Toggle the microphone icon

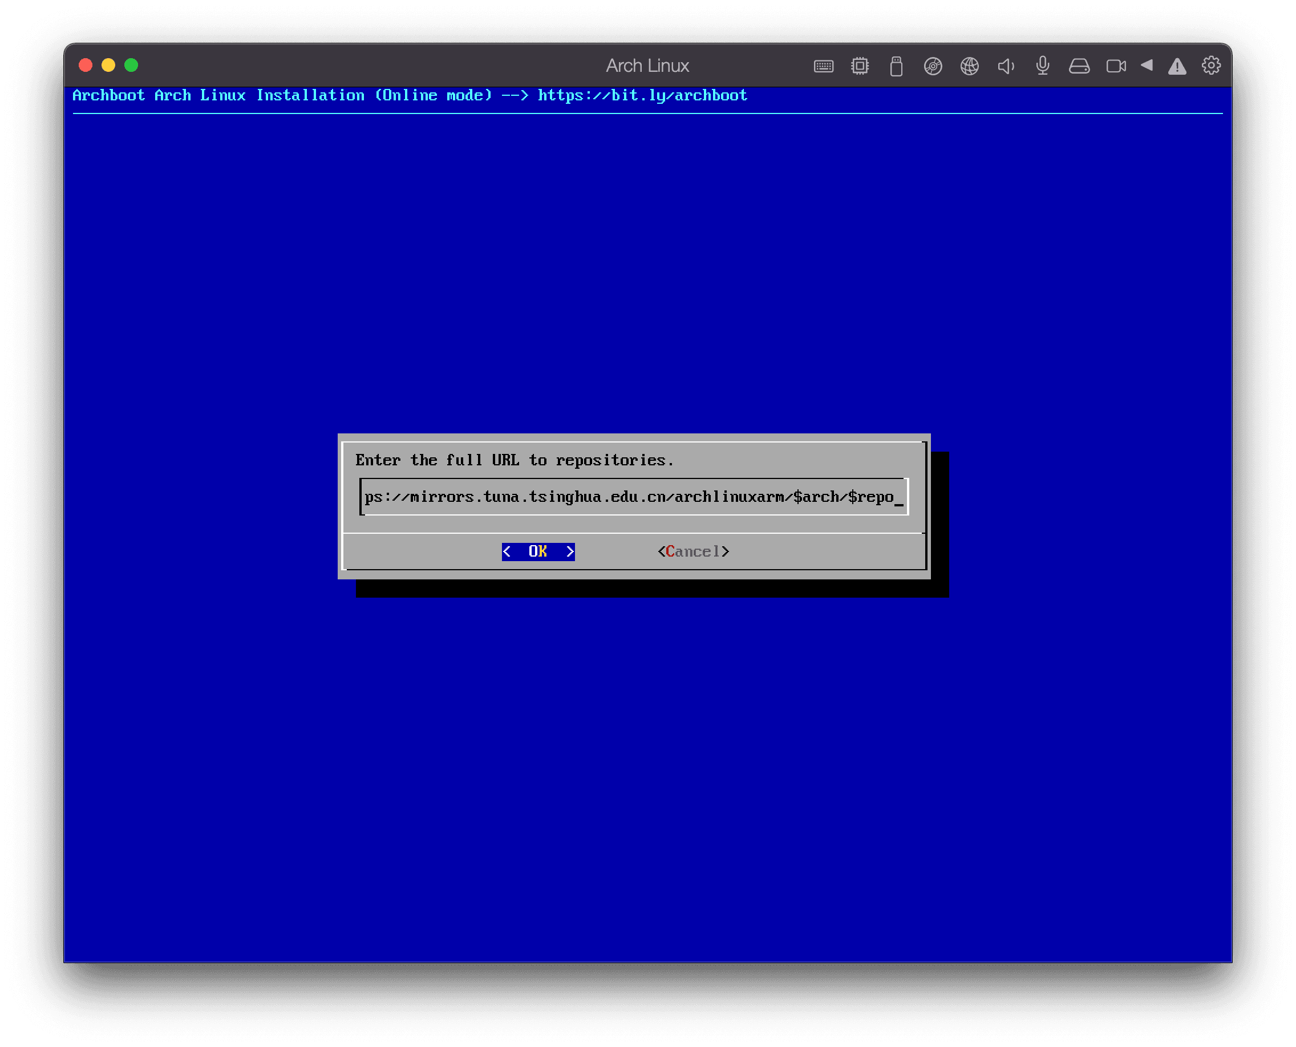pyautogui.click(x=1043, y=66)
